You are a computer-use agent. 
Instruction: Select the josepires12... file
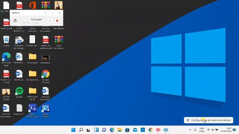(19, 110)
